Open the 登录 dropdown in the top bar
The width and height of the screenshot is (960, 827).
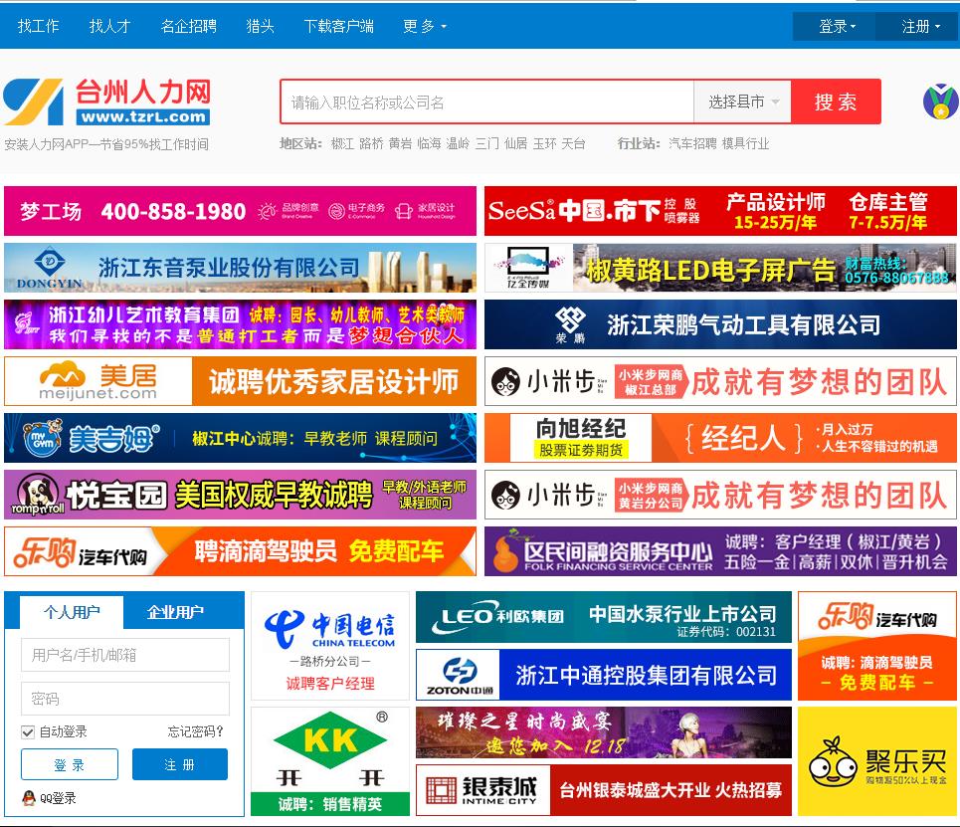(834, 26)
